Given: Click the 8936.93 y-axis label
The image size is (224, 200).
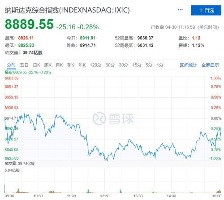Looking at the screenshot, I should 11,108.
